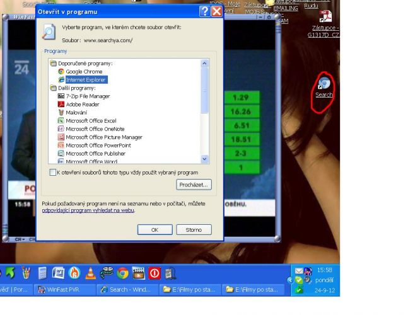
Task: Click the clapperboard media icon in quick launch
Action: 139,273
